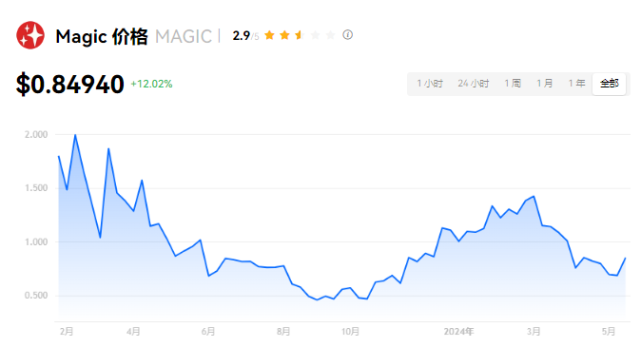Click the 1.500 y-axis label

pyautogui.click(x=36, y=188)
